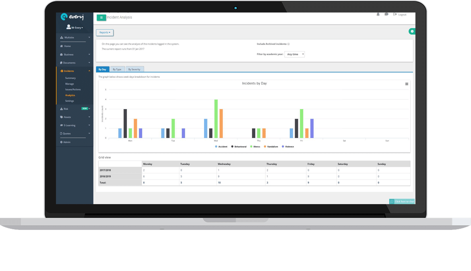This screenshot has height=271, width=471.
Task: Click the Logout link
Action: (x=400, y=14)
